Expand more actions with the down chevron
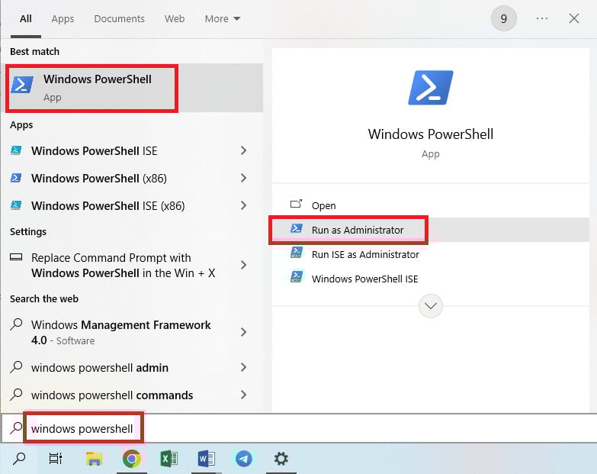597x474 pixels. (x=431, y=305)
